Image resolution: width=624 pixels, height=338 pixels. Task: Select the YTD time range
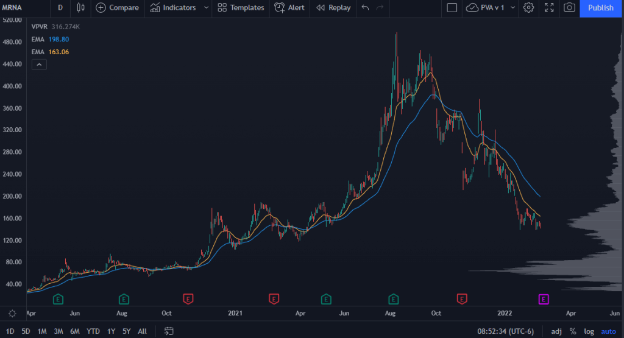point(93,331)
